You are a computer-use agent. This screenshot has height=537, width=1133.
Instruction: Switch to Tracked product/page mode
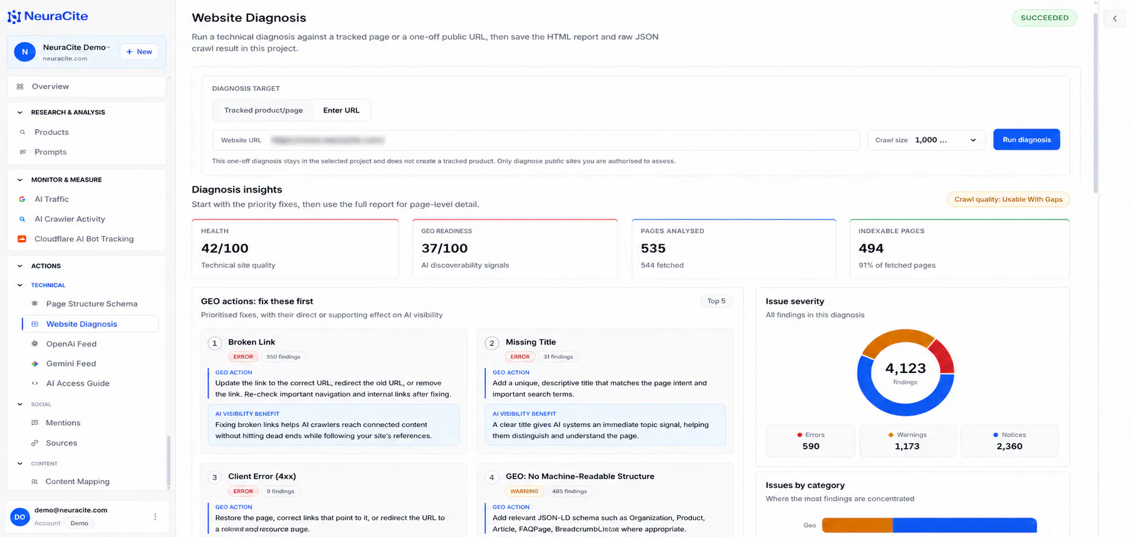tap(263, 111)
